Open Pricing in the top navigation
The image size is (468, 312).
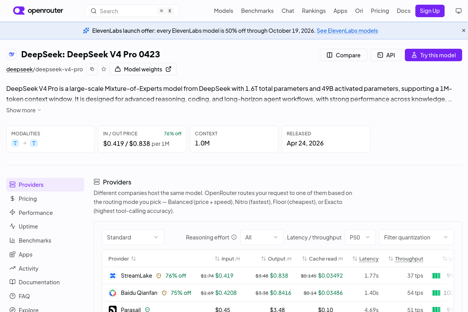[x=380, y=11]
